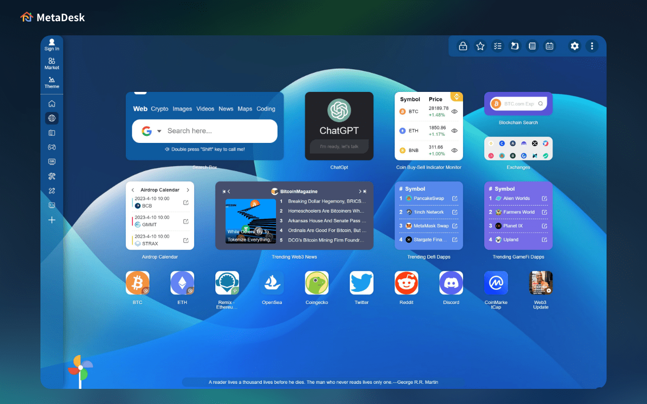Screen dimensions: 647x404
Task: Launch the ETH app icon
Action: point(182,283)
